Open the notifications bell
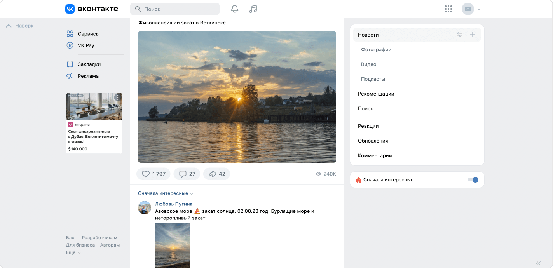The width and height of the screenshot is (553, 268). (x=235, y=9)
